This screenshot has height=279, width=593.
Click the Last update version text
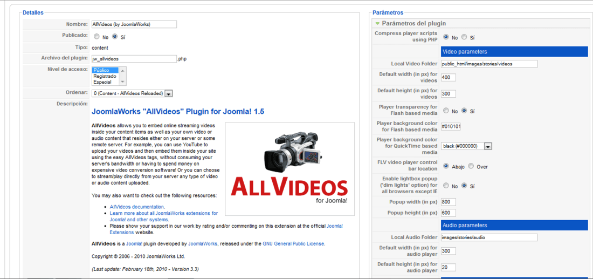coord(145,269)
